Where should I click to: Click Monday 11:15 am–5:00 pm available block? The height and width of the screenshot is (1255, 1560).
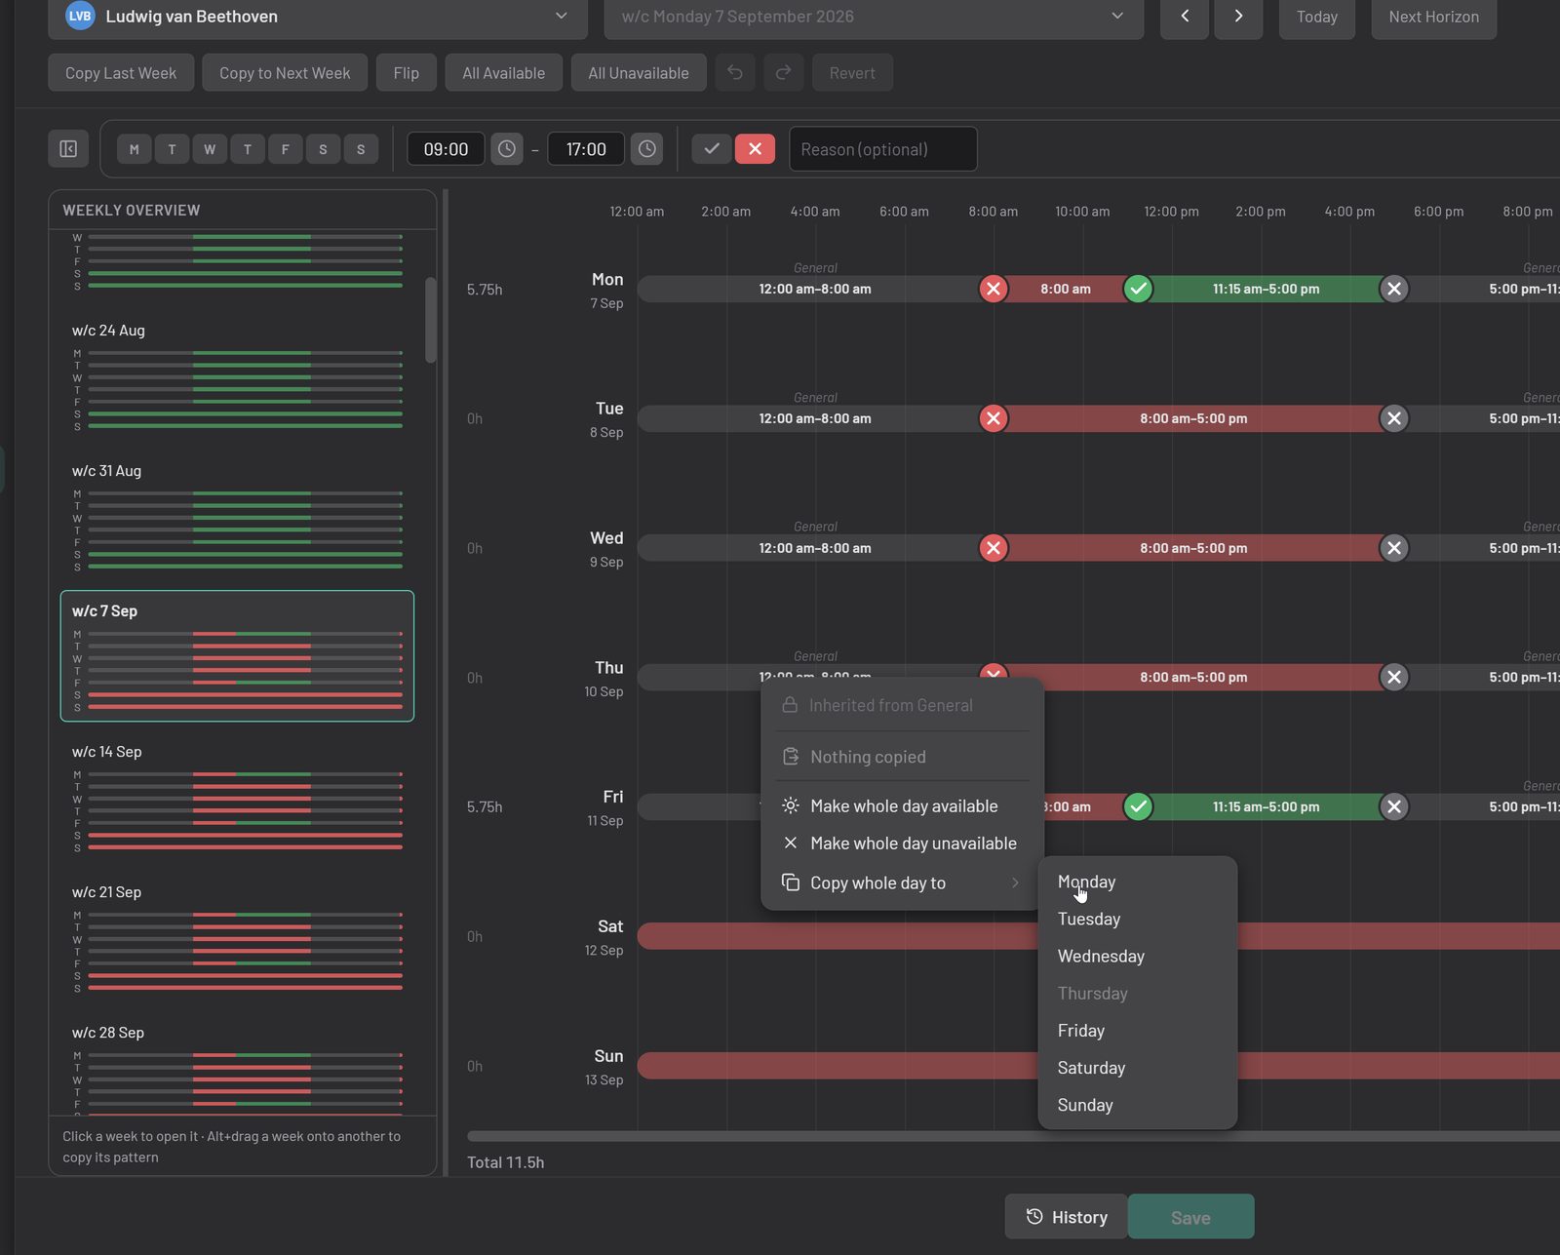click(x=1266, y=289)
